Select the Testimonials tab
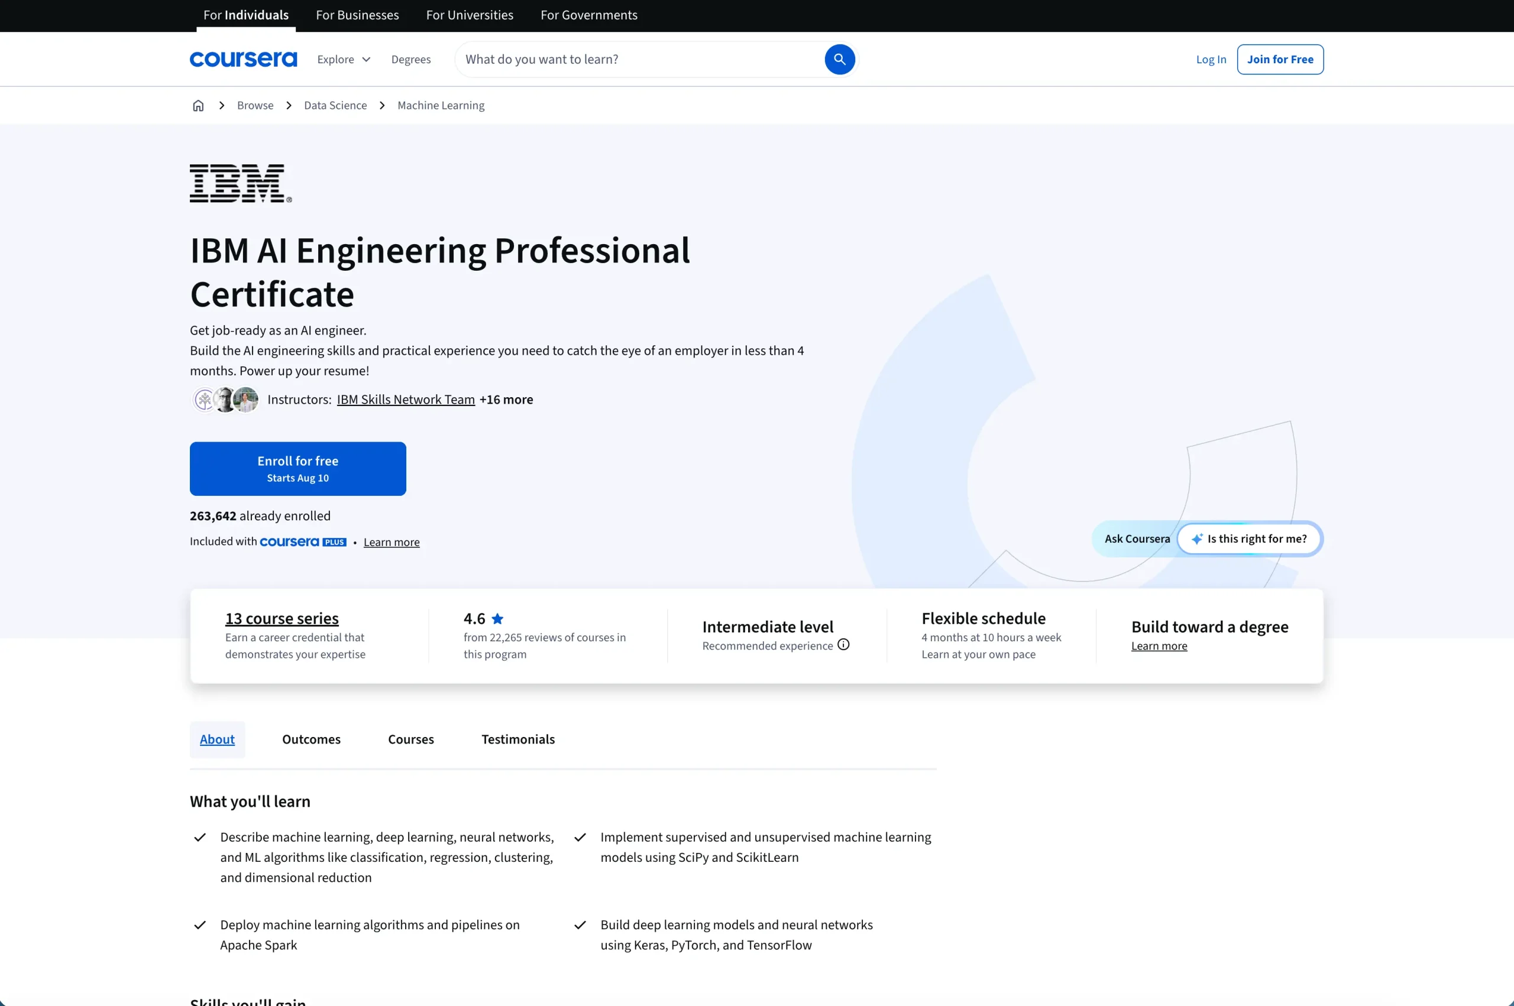 [518, 739]
